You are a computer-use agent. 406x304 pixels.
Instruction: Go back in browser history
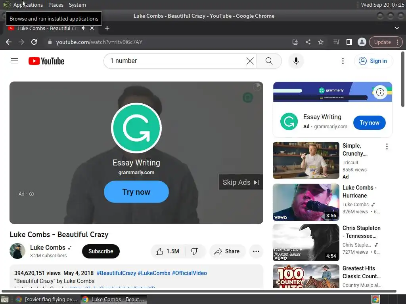pos(9,42)
